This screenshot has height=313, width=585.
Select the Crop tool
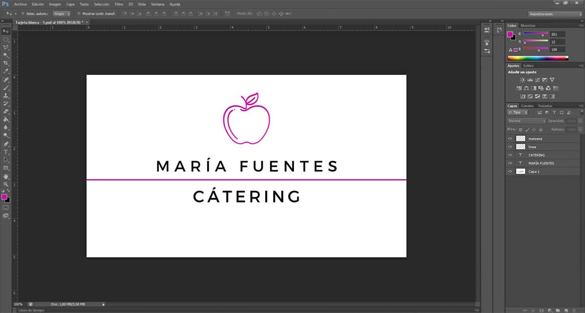pyautogui.click(x=6, y=63)
